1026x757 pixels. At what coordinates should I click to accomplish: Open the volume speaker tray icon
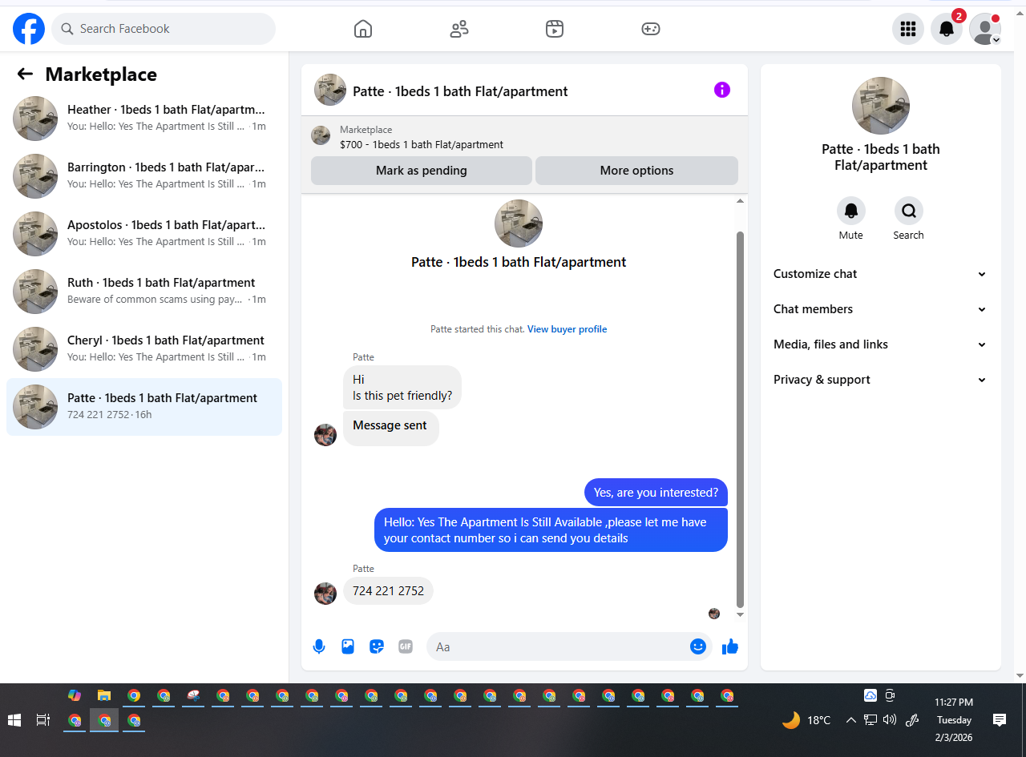[889, 720]
